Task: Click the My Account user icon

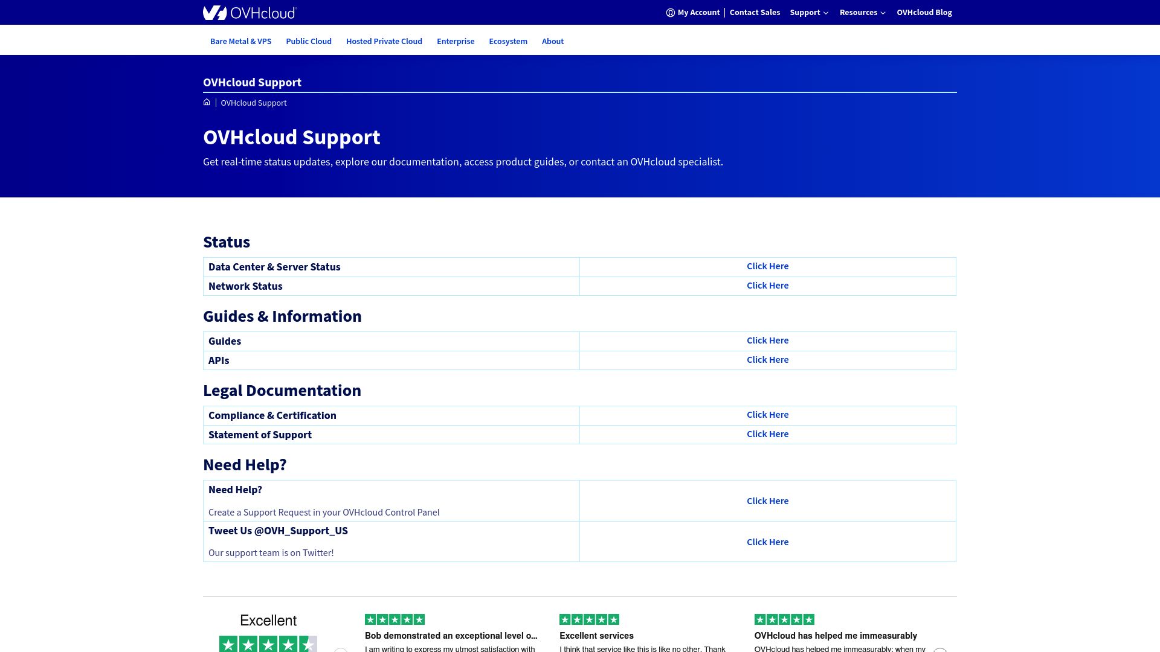Action: point(670,13)
